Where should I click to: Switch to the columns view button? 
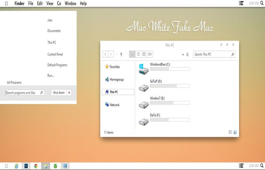[144, 54]
